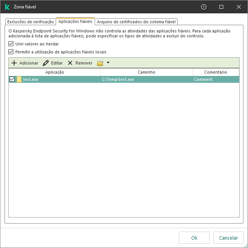Click the Cancelar button
Viewport: 248px width, 248px height.
point(229,238)
